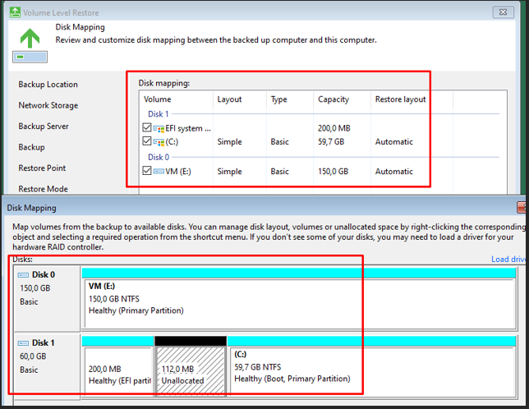Select the (C:) 59,7 GB NTFS partition block
This screenshot has width=529, height=409.
372,370
